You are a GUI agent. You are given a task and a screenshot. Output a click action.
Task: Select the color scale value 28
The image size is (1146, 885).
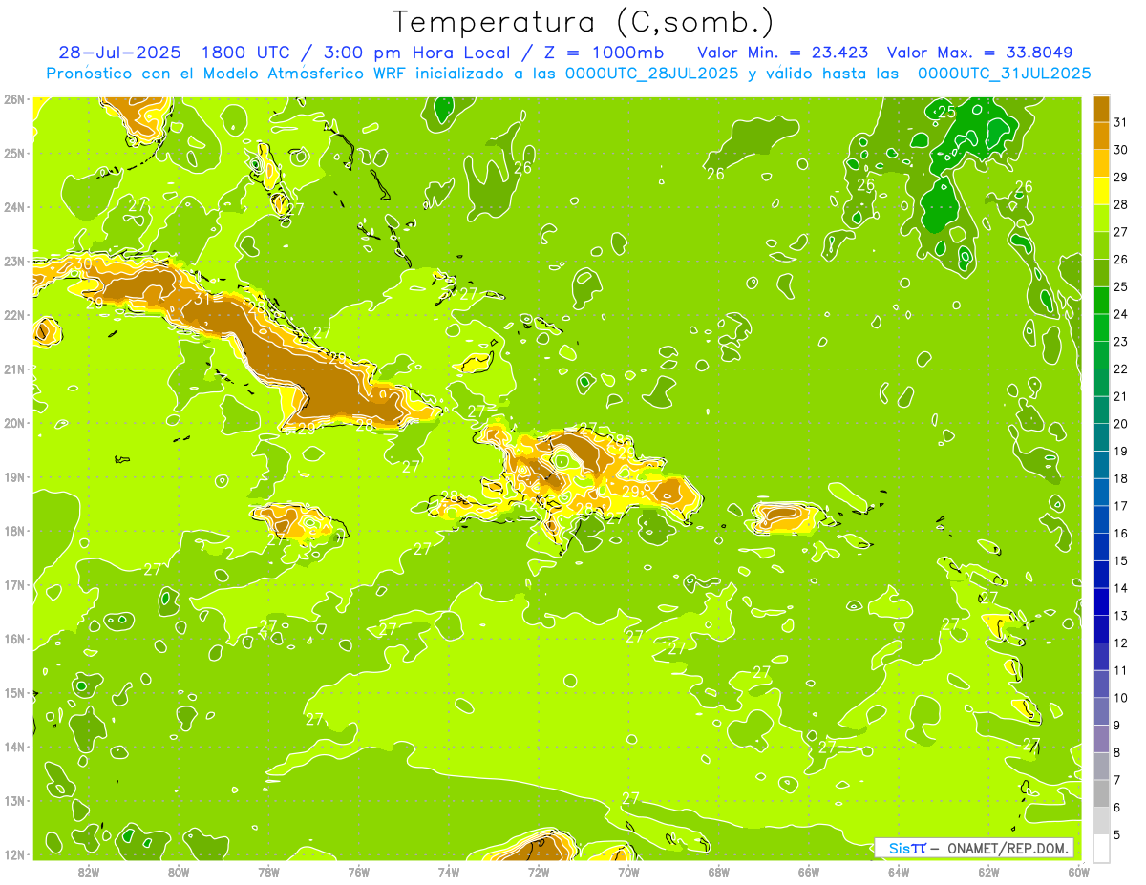pos(1120,204)
